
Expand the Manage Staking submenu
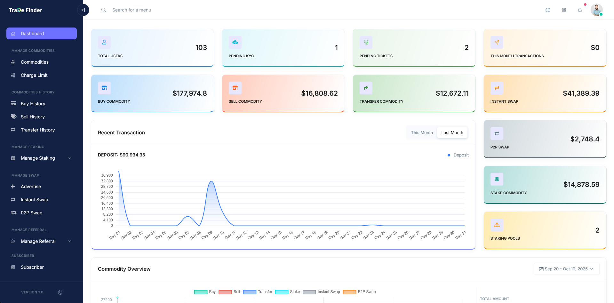click(42, 158)
